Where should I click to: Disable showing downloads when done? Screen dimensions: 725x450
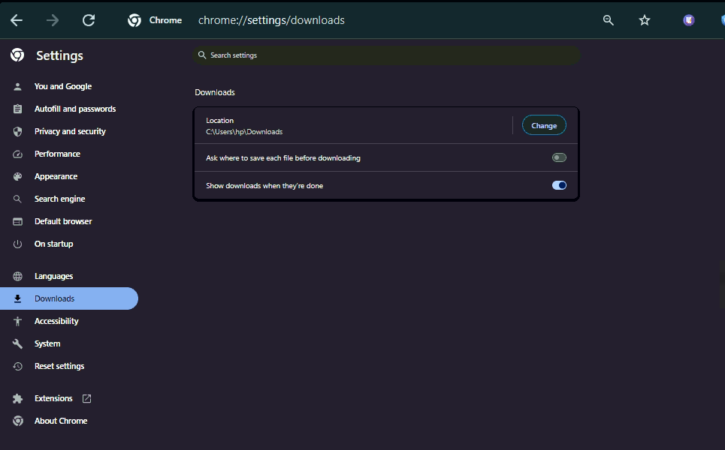(x=559, y=185)
